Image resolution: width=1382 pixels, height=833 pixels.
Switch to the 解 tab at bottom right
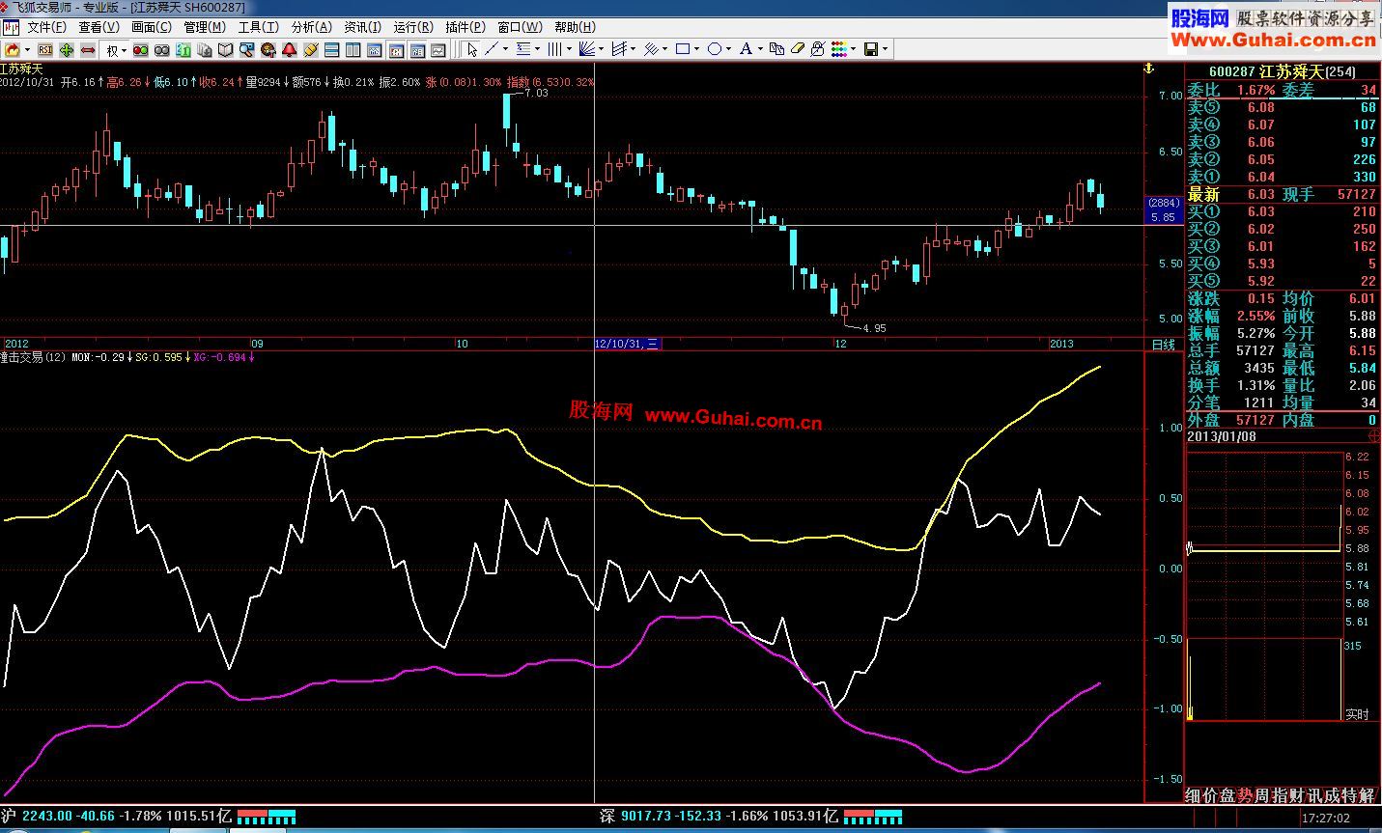(1367, 795)
